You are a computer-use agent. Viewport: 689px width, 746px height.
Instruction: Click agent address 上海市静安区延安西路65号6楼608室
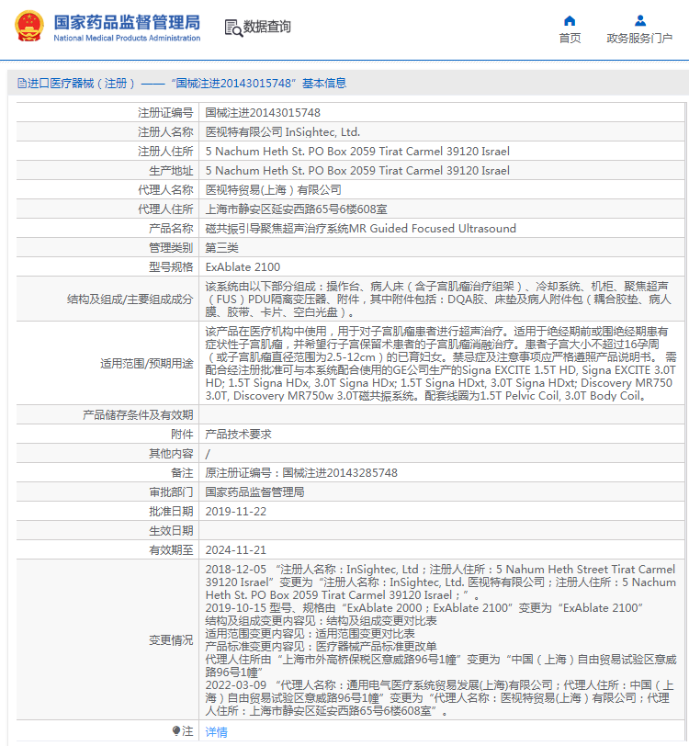[296, 209]
